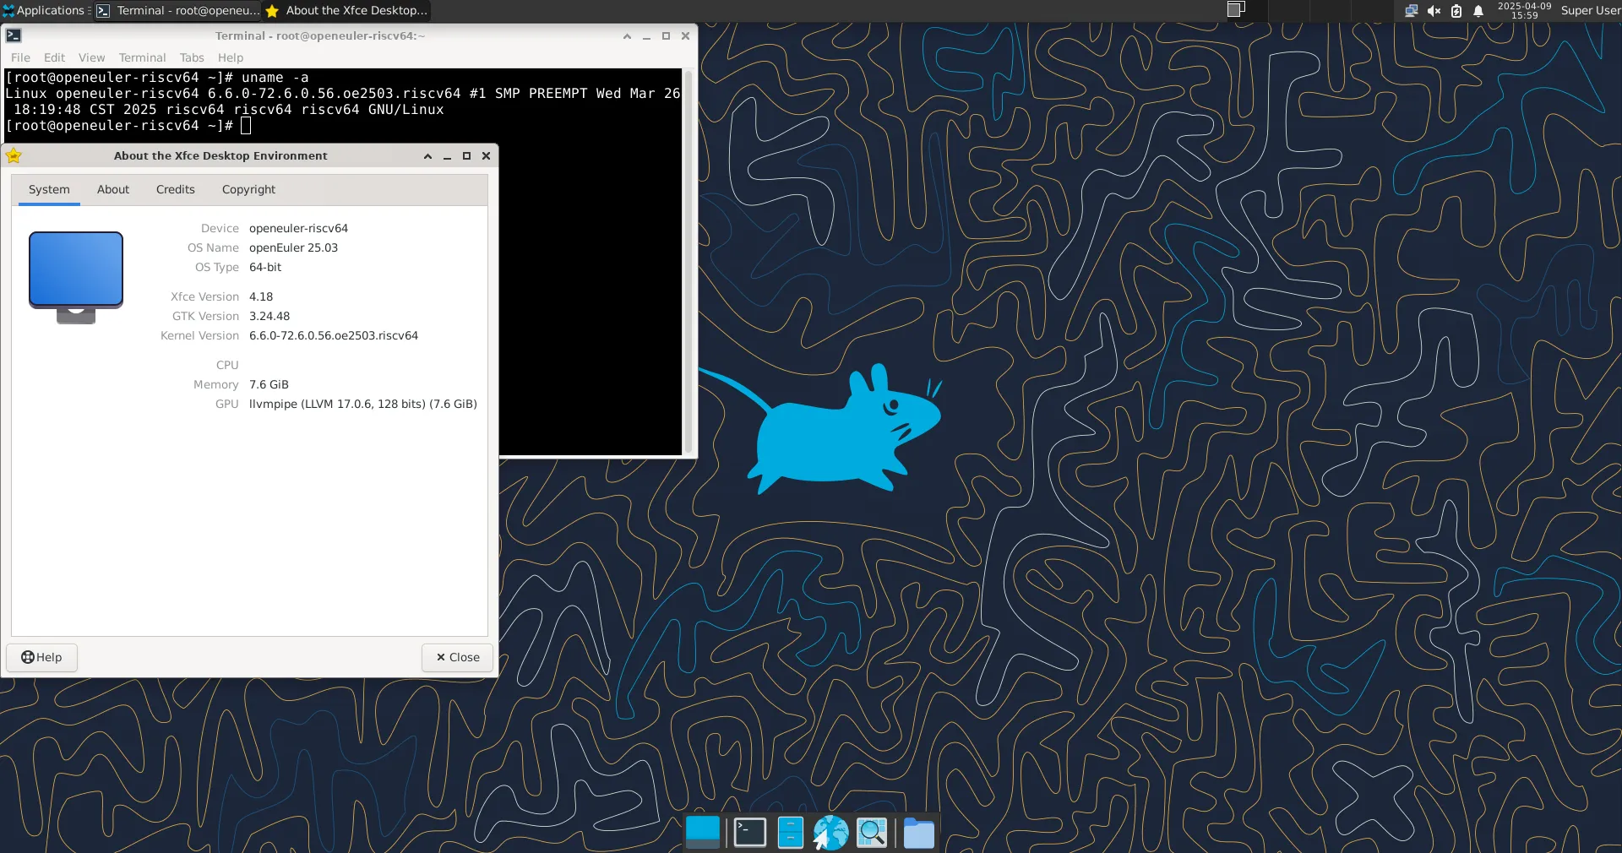Minimize the Terminal window
Screen dimensions: 1622x853
pos(646,36)
